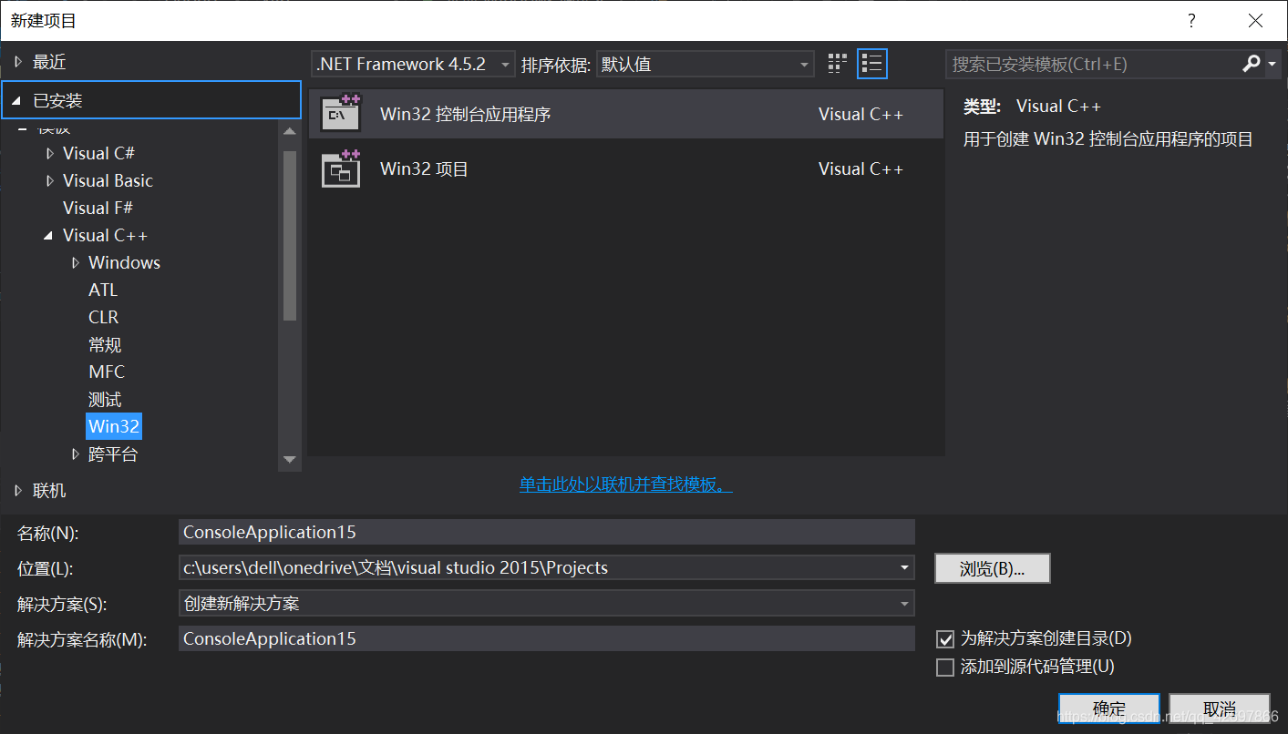Click the tree scrollbar up arrow
The image size is (1288, 734).
coord(290,131)
